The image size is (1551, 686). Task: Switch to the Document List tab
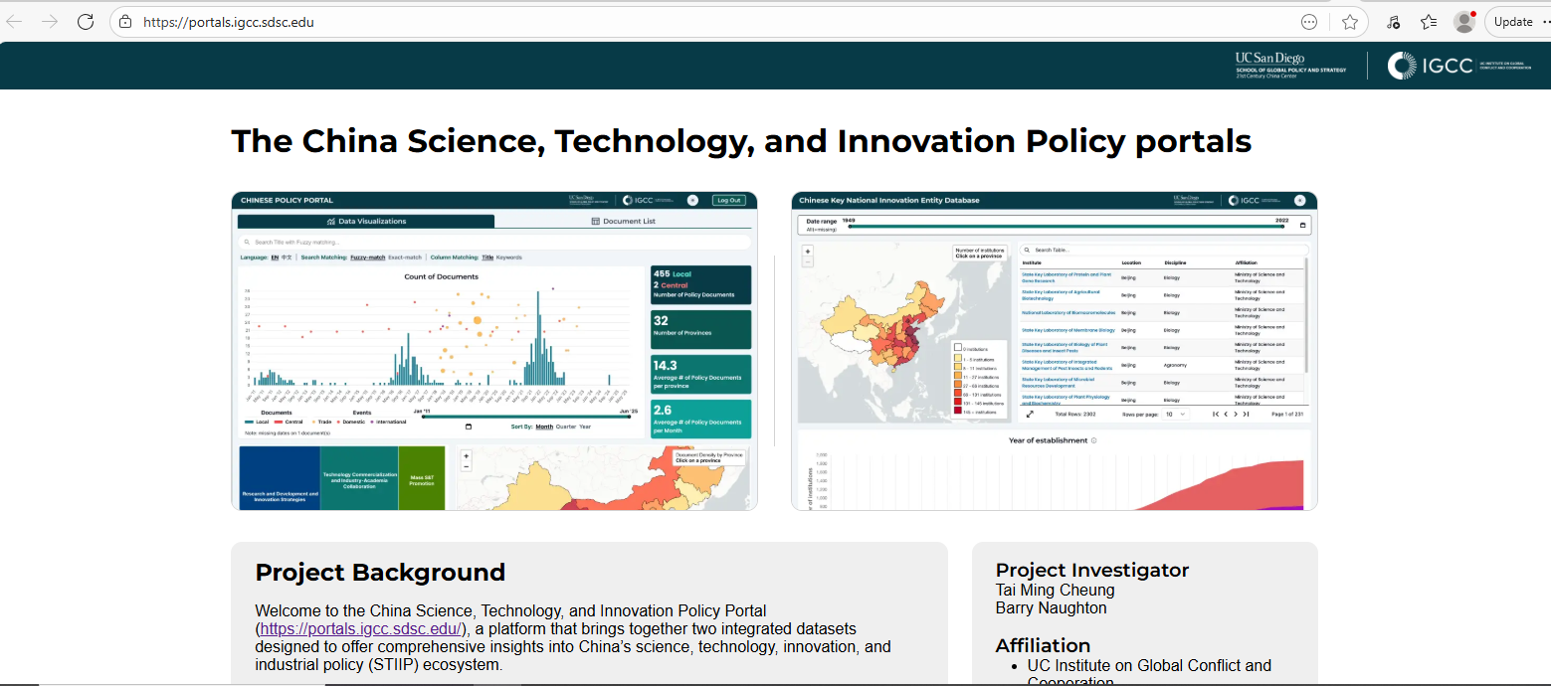click(623, 222)
